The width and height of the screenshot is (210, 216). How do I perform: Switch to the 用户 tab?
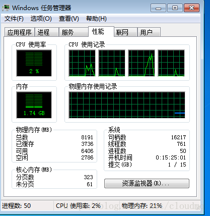149,32
